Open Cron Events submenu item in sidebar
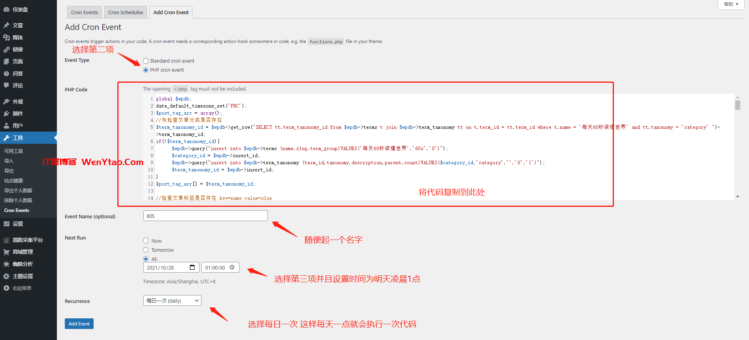749x340 pixels. pyautogui.click(x=17, y=210)
